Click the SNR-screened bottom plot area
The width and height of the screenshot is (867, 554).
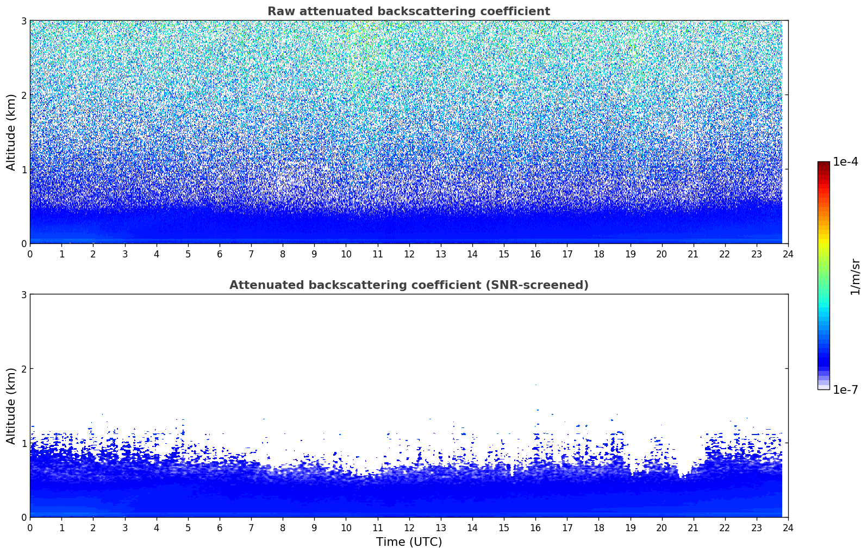pyautogui.click(x=409, y=406)
